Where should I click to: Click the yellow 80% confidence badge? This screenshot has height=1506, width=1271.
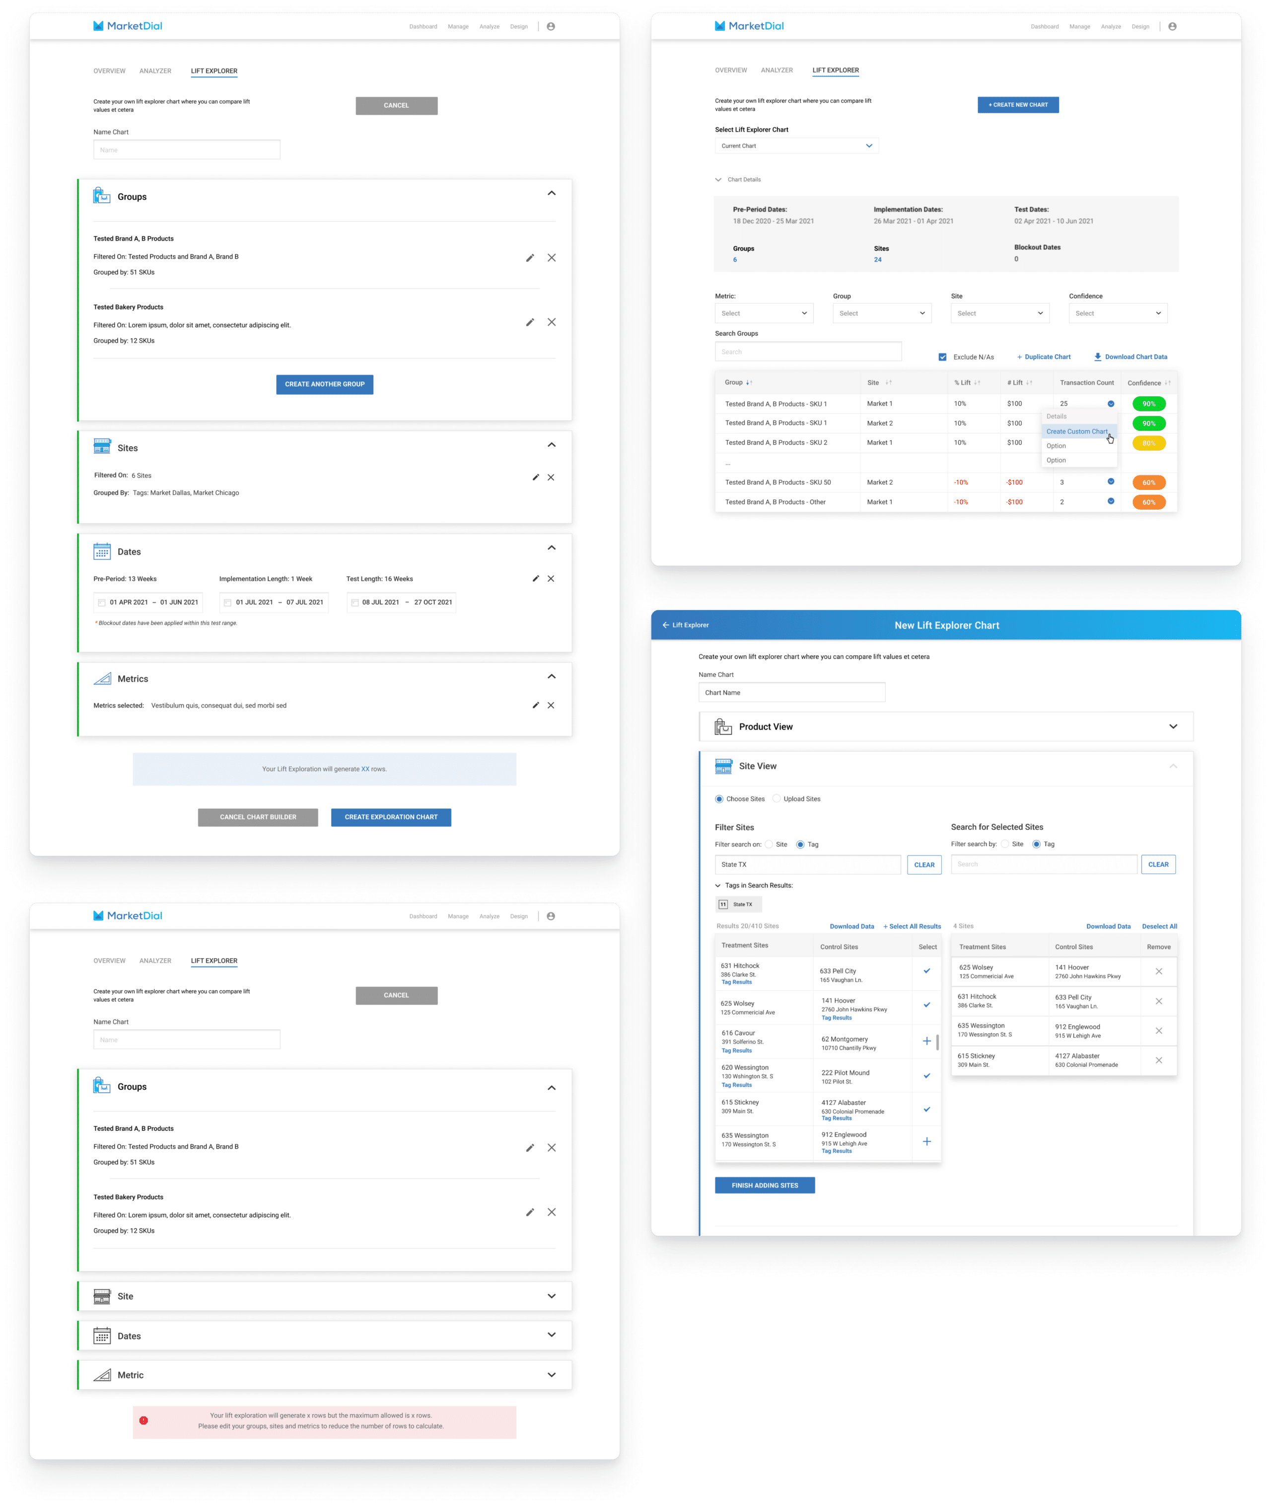(1148, 443)
